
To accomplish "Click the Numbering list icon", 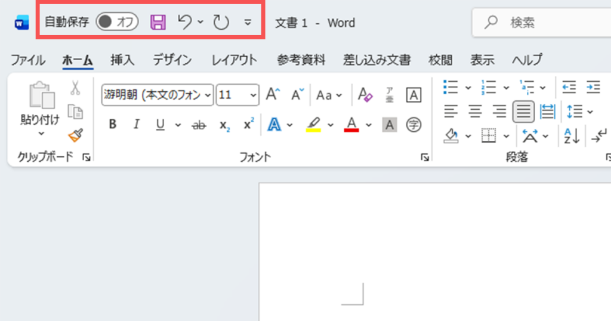I will pos(488,87).
